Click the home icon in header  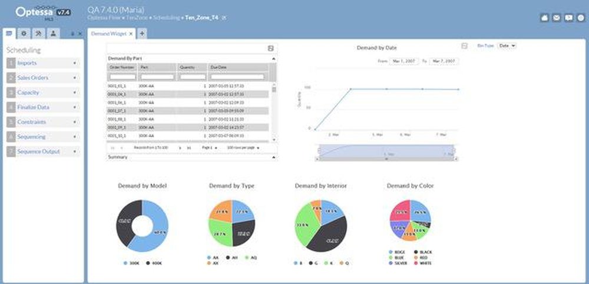tap(545, 18)
